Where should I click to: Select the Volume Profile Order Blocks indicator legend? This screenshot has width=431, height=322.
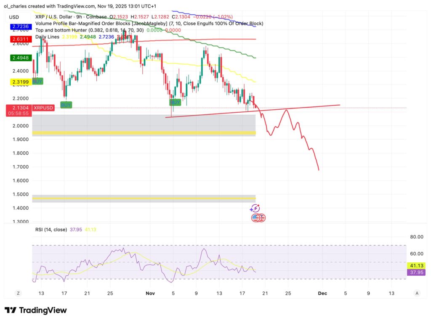click(x=105, y=24)
